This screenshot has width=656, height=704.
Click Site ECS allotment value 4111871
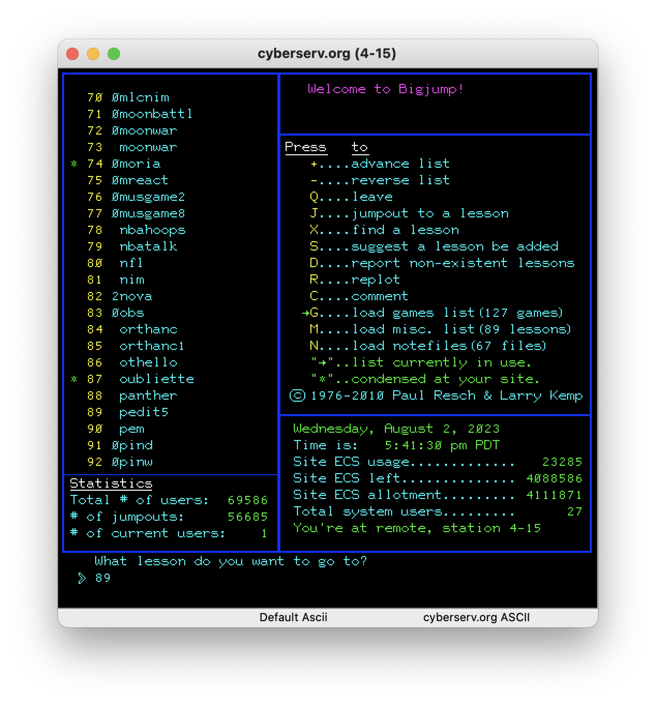coord(554,495)
